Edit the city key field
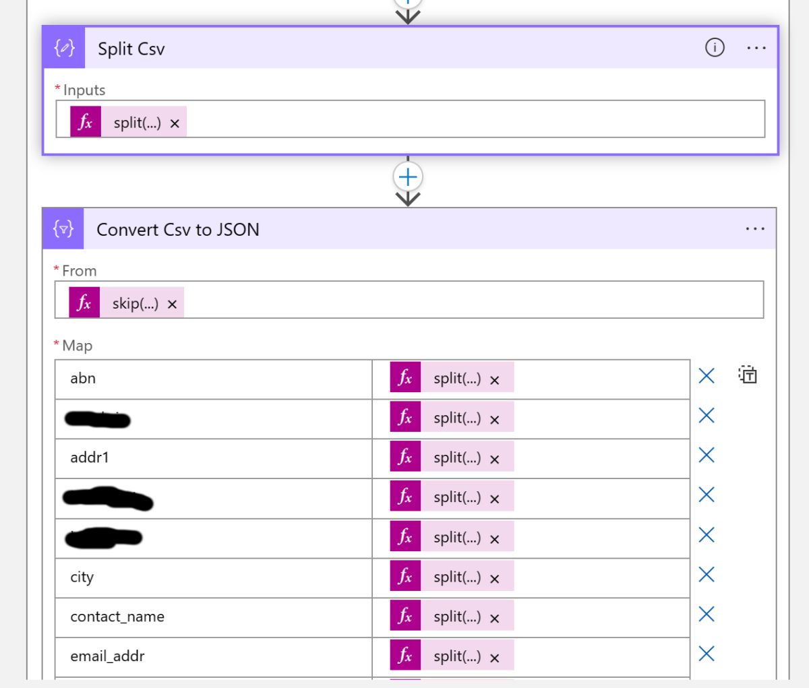 pyautogui.click(x=214, y=577)
